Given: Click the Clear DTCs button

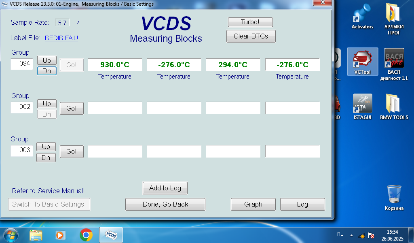Looking at the screenshot, I should tap(251, 36).
